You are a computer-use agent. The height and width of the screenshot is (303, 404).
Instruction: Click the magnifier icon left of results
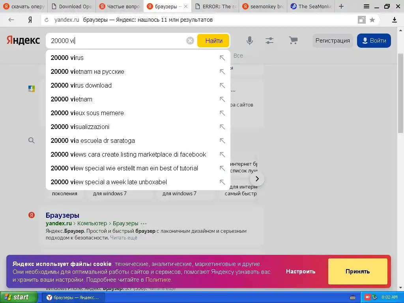click(x=32, y=140)
